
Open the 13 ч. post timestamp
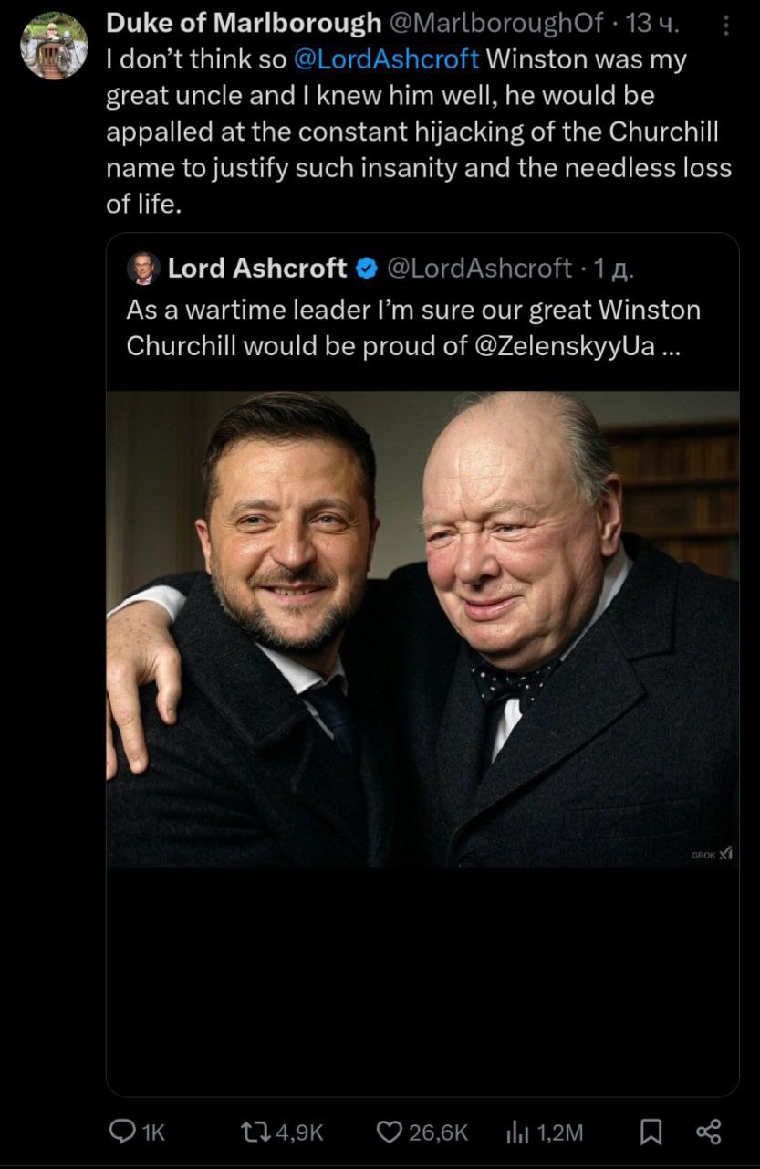[653, 24]
